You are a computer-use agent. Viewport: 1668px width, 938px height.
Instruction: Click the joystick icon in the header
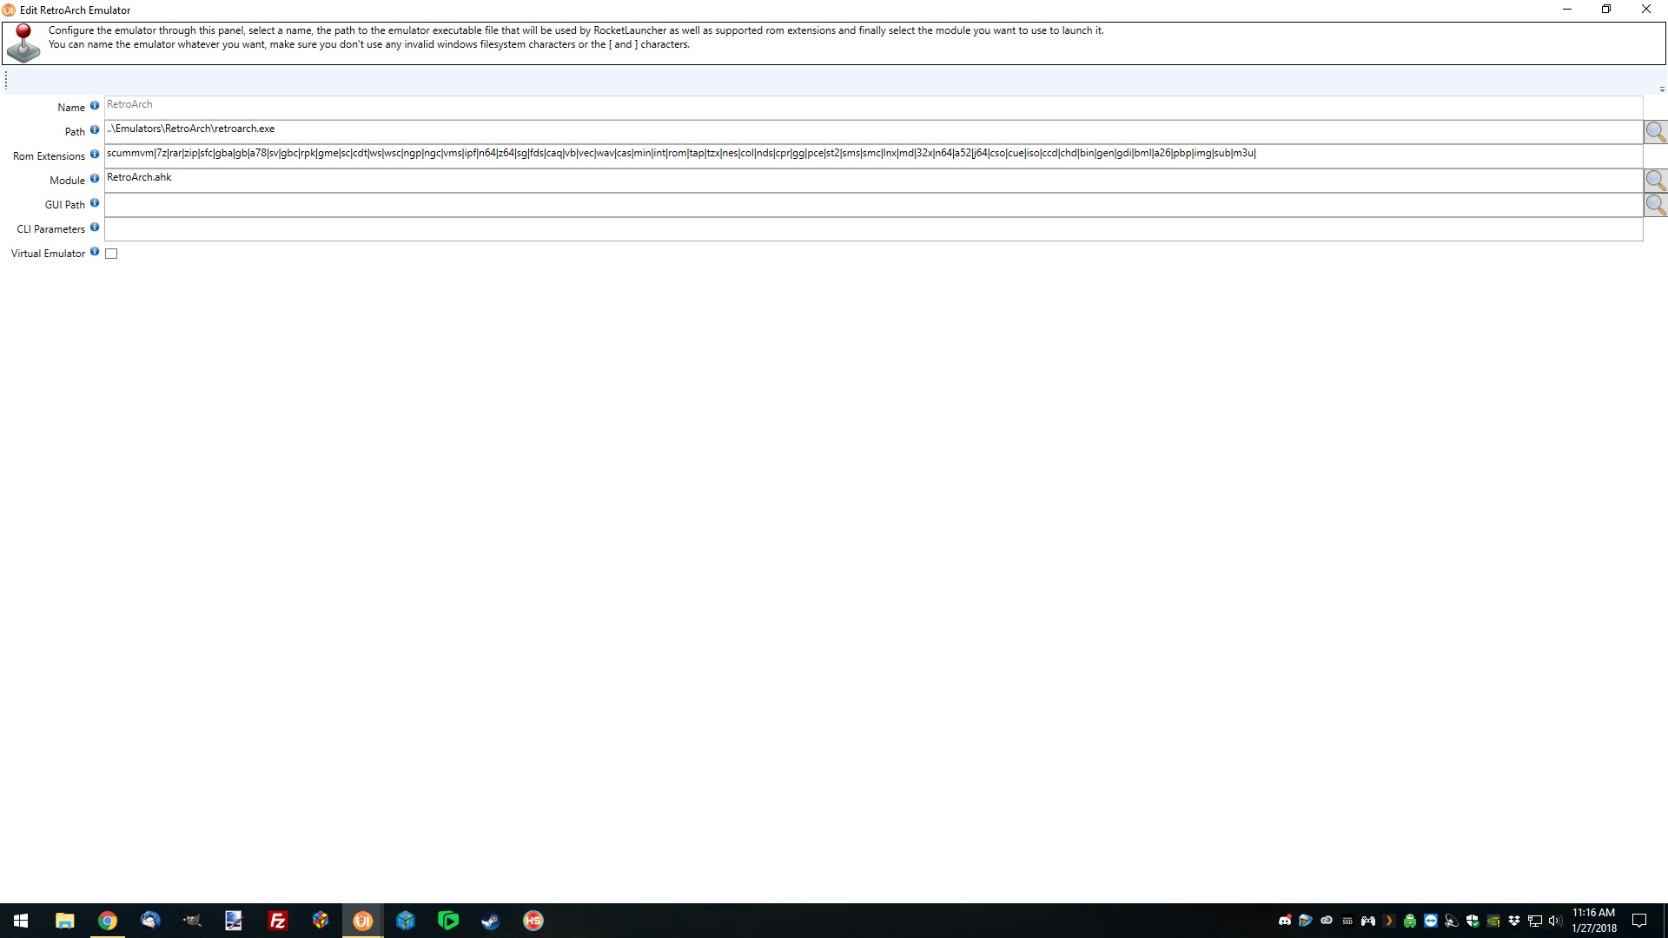click(x=23, y=43)
